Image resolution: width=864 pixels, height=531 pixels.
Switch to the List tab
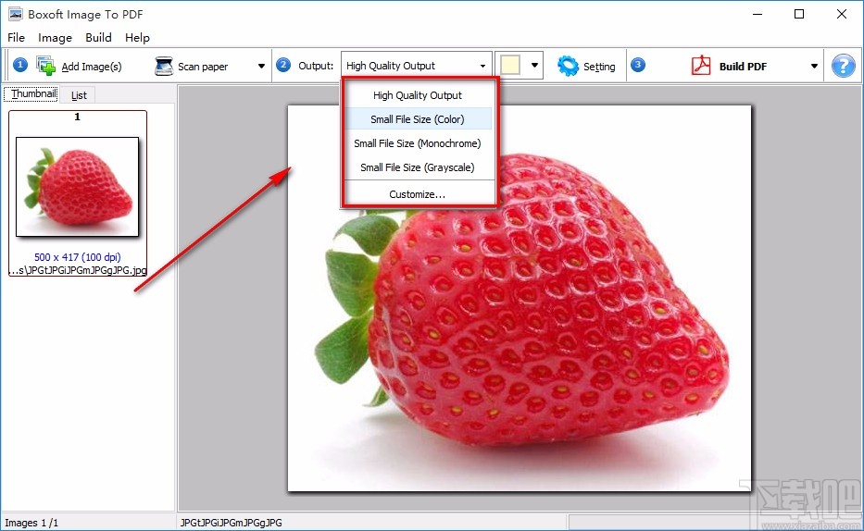click(79, 95)
